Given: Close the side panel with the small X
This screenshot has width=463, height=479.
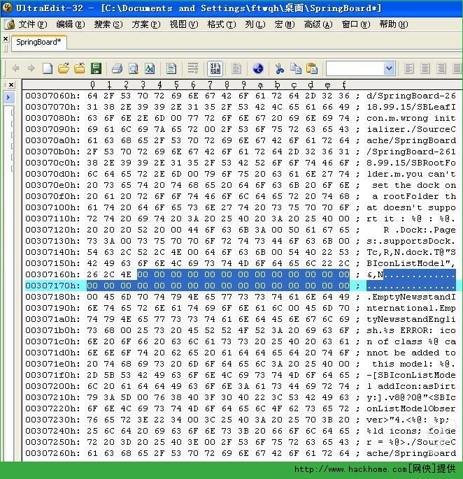Looking at the screenshot, I should tap(11, 84).
